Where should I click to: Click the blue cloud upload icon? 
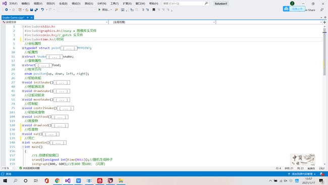point(286,9)
